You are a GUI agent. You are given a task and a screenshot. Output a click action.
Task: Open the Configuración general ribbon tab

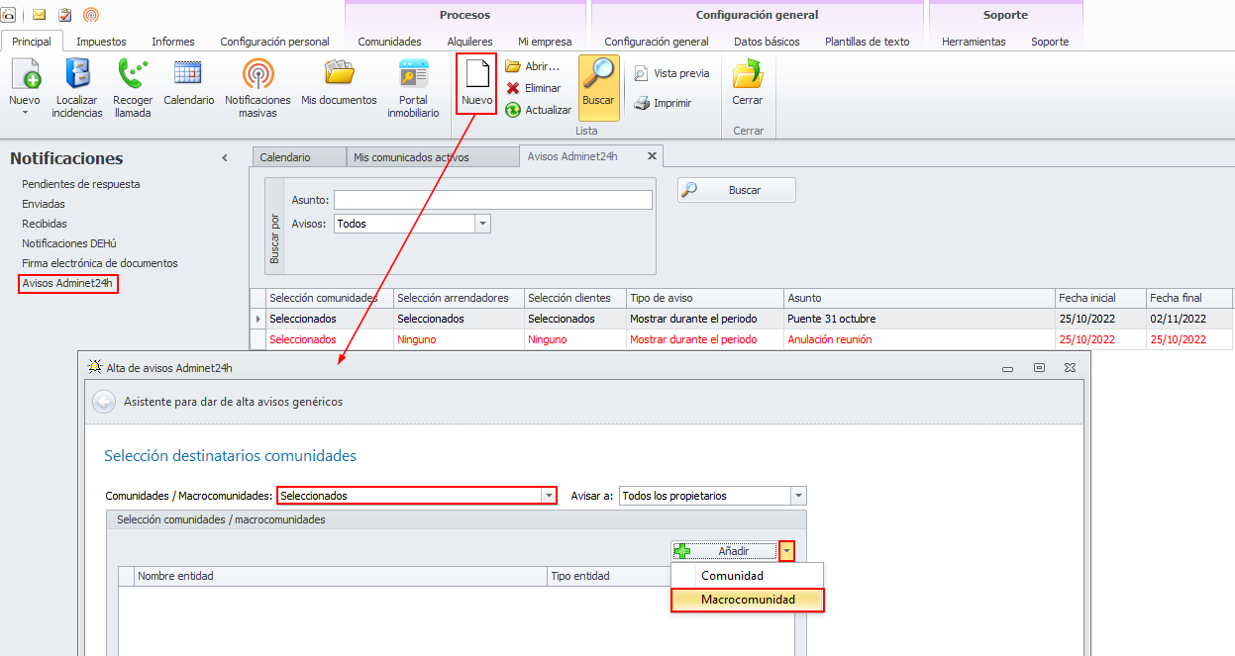point(657,42)
